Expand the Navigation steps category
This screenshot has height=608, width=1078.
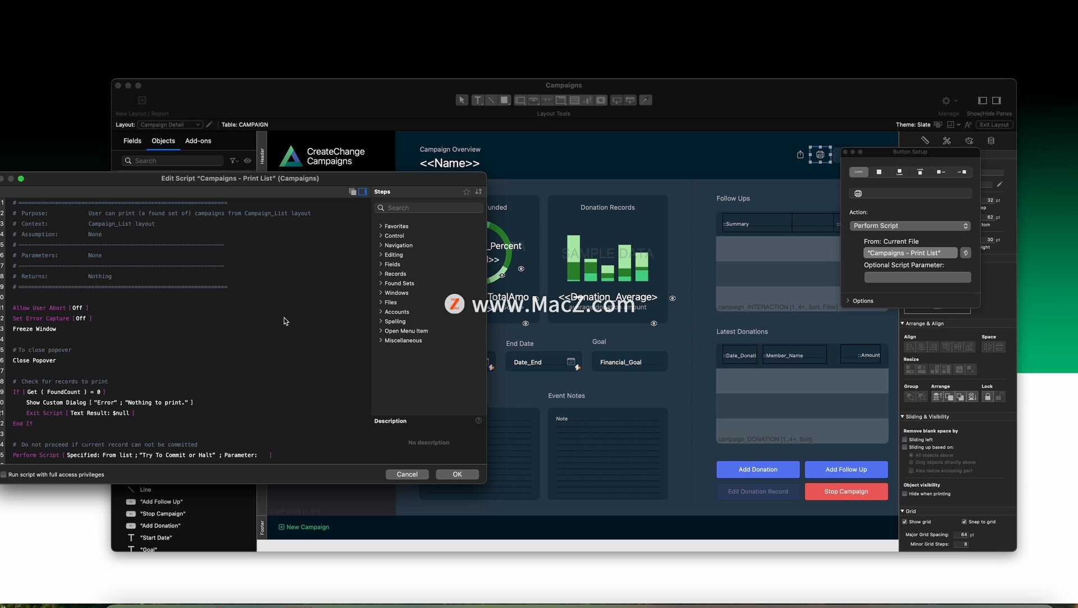381,245
